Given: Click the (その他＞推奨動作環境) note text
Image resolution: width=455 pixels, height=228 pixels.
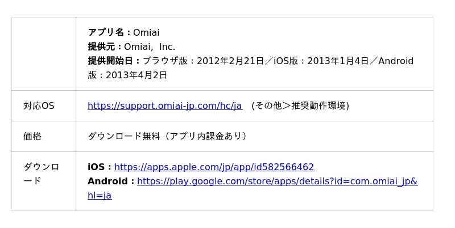Looking at the screenshot, I should click(300, 106).
